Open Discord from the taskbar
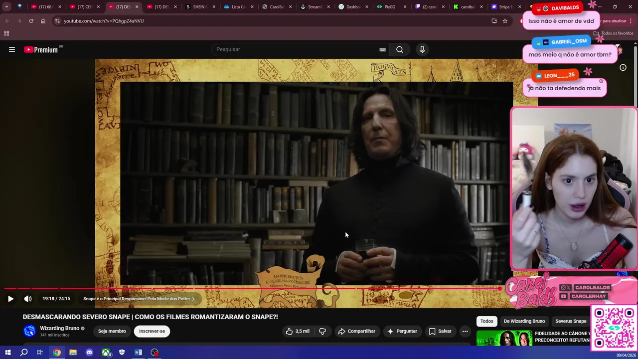The image size is (638, 359). tap(89, 353)
